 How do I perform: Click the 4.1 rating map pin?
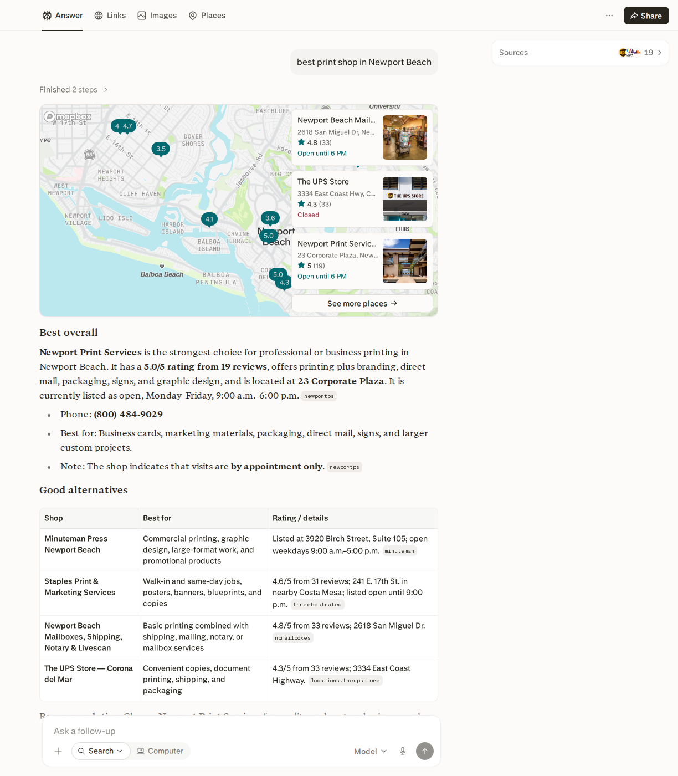pos(209,219)
